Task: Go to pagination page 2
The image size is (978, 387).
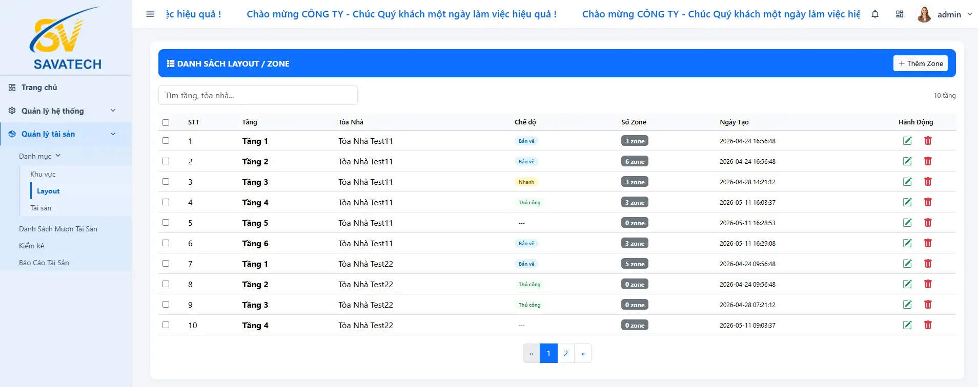Action: (566, 353)
